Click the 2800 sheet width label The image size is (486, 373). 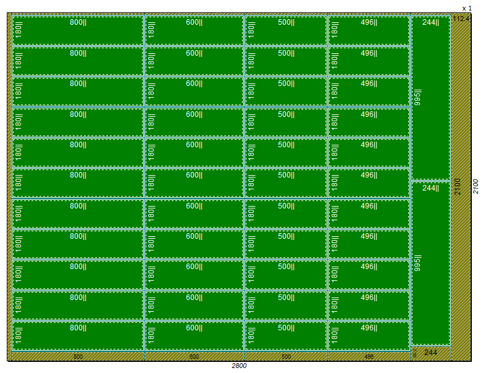(x=239, y=366)
